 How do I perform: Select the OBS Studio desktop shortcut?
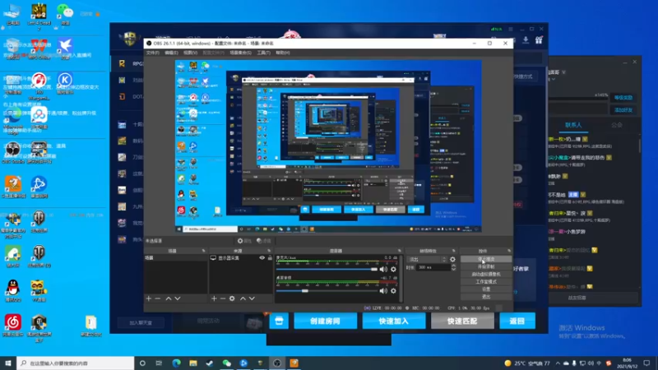point(12,153)
